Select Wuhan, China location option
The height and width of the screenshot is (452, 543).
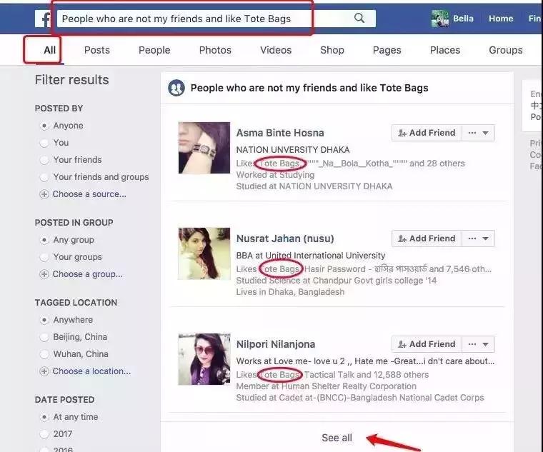pos(44,354)
